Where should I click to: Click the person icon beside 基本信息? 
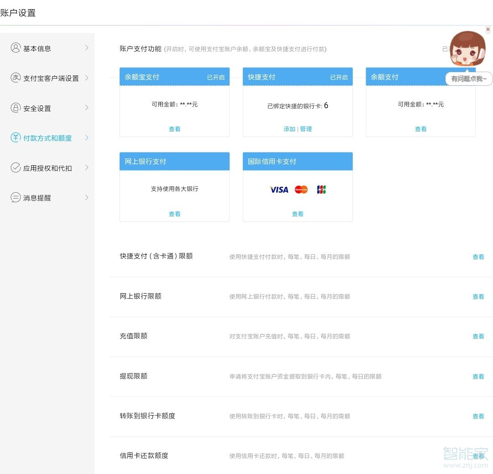(x=15, y=48)
